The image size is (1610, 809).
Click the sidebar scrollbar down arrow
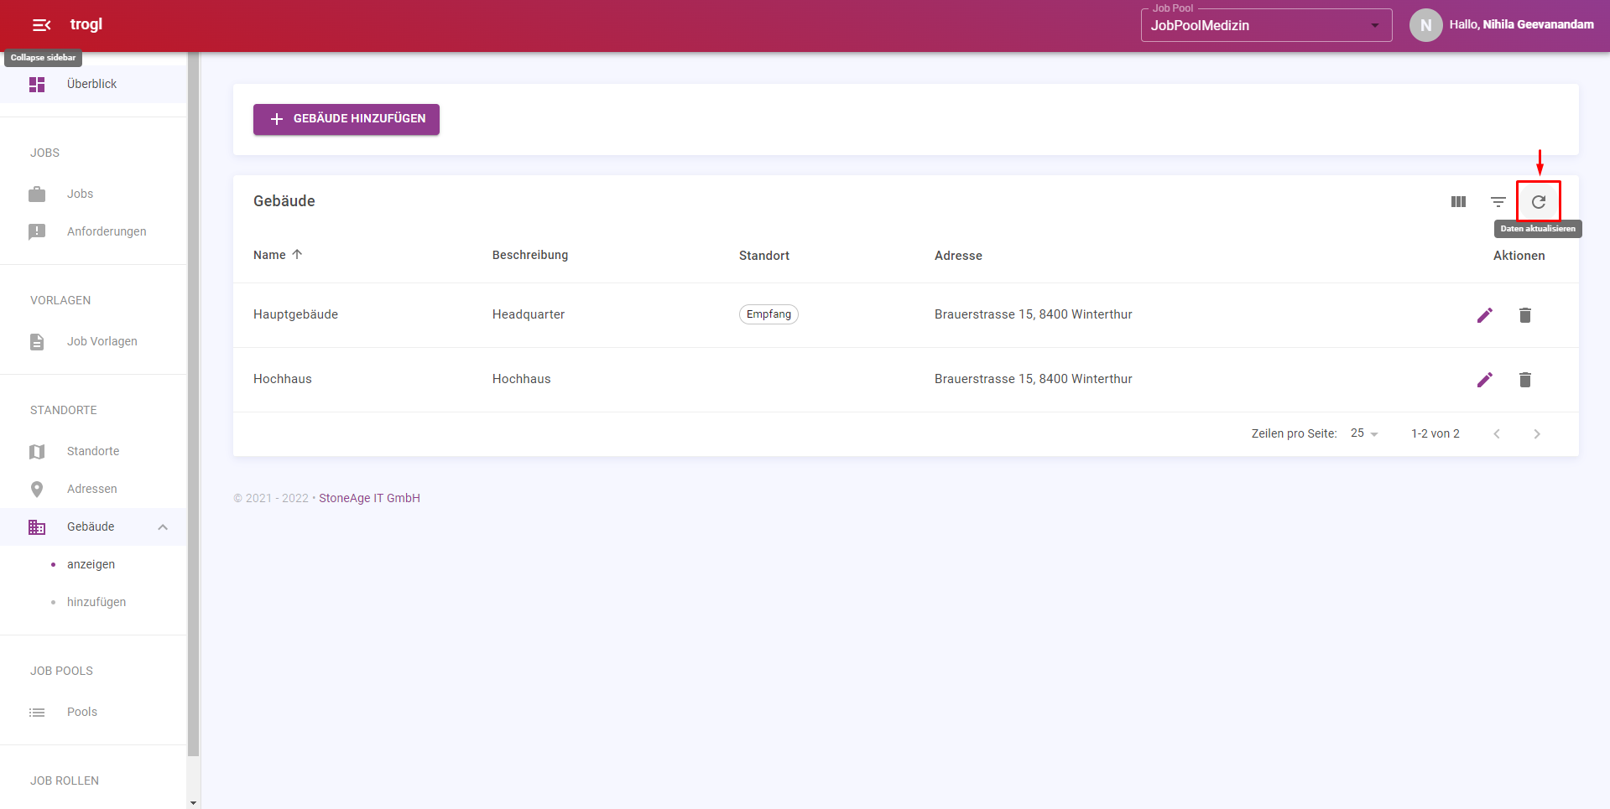pos(194,803)
